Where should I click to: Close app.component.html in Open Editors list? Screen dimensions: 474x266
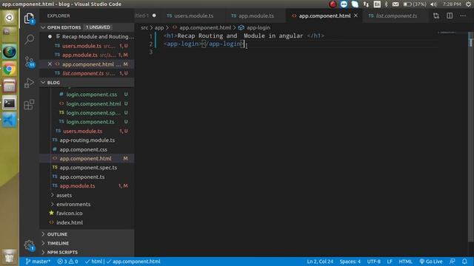(50, 64)
